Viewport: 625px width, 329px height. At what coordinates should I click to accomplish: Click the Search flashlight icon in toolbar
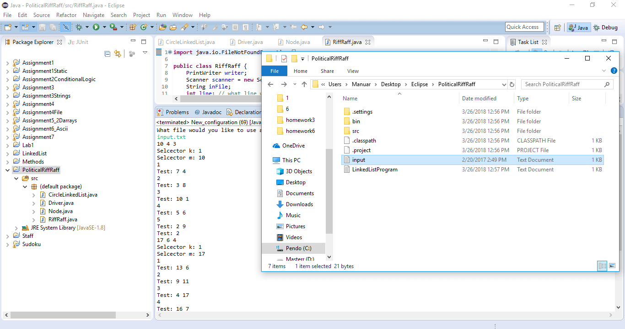184,27
